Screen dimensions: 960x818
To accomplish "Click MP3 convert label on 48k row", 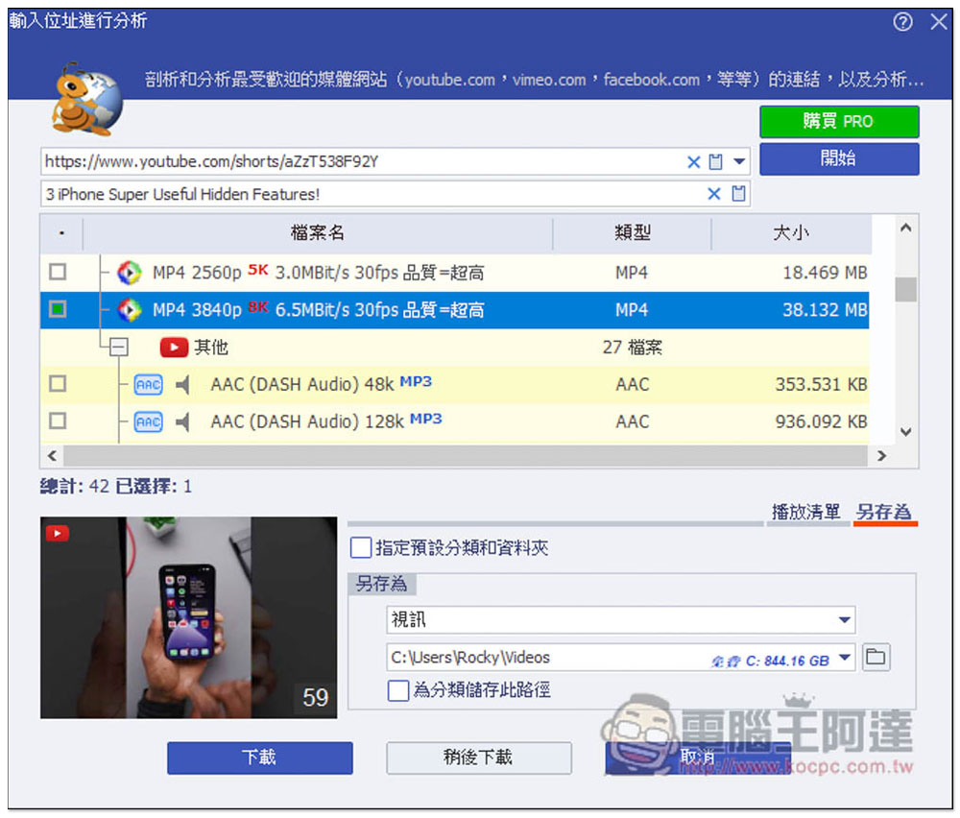I will tap(416, 381).
